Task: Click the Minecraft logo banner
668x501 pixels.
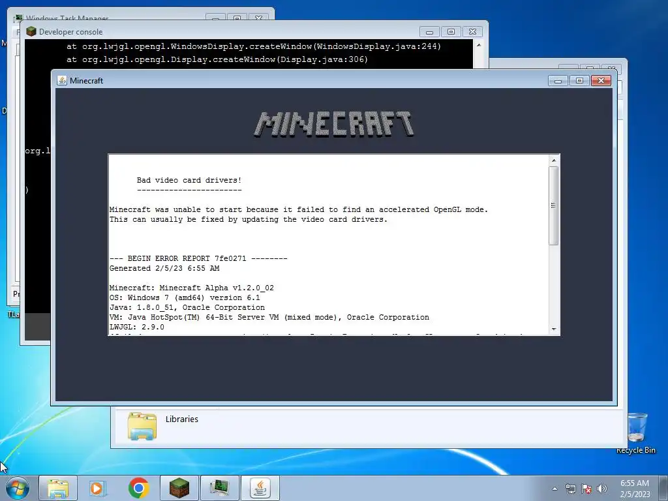Action: pyautogui.click(x=334, y=124)
